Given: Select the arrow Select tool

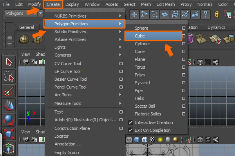Looking at the screenshot, I should (x=9, y=62).
